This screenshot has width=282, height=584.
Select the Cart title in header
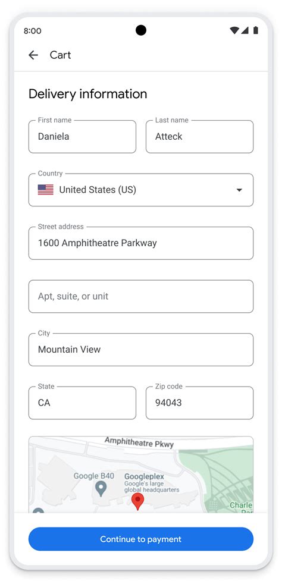60,55
